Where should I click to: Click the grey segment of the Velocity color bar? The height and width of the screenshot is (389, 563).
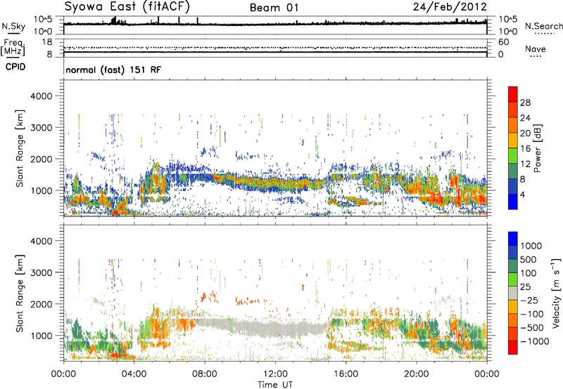pos(513,293)
